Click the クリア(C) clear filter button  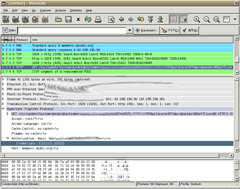pyautogui.click(x=170, y=30)
